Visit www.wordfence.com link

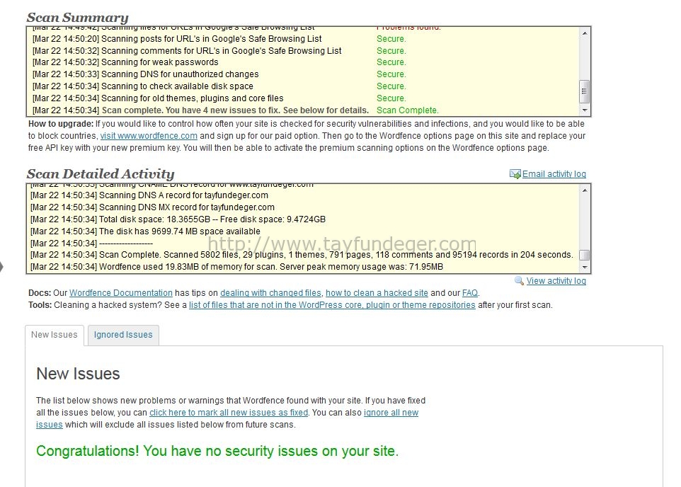(149, 136)
